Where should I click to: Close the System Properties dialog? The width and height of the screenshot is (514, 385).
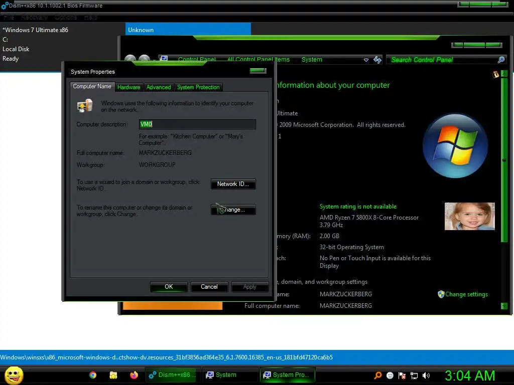pos(258,70)
